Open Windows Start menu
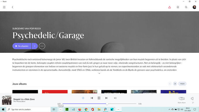Image resolution: width=199 pixels, height=112 pixels. [3, 109]
